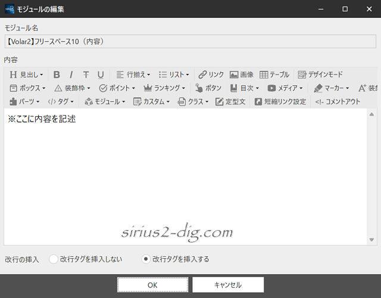Click the editor scrollbar up arrow
This screenshot has width=381, height=298.
click(x=371, y=114)
